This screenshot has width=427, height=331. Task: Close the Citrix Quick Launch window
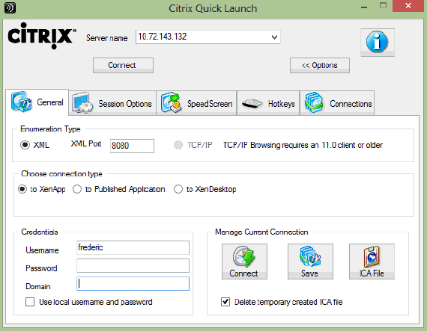408,6
